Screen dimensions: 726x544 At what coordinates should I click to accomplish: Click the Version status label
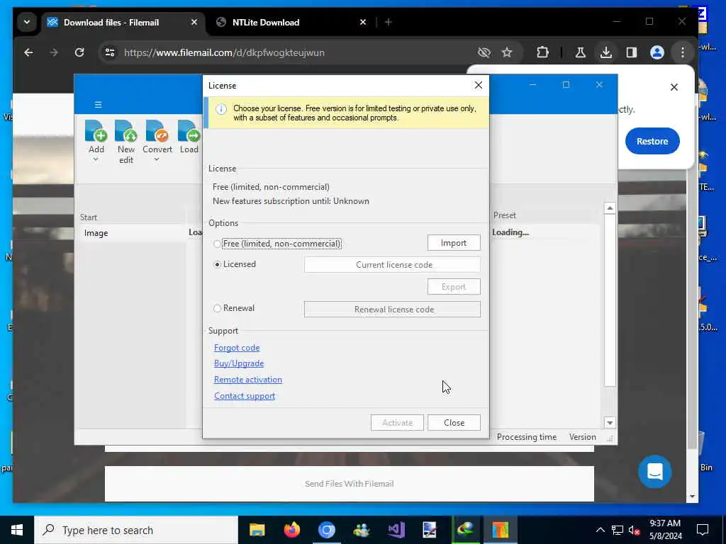pos(583,437)
